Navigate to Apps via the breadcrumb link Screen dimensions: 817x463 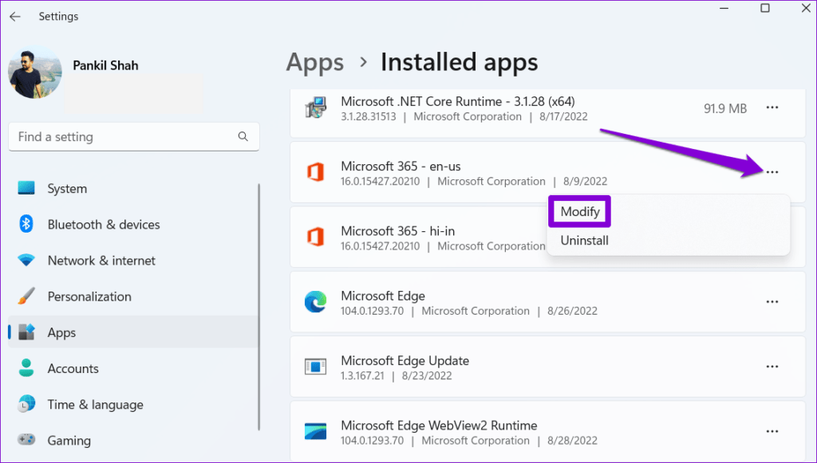[x=314, y=62]
